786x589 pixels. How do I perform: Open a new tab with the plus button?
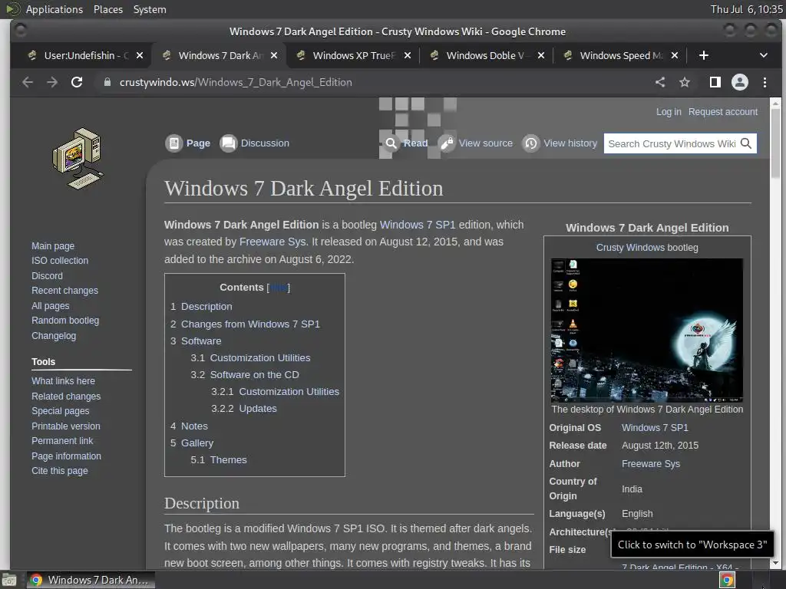pyautogui.click(x=704, y=55)
